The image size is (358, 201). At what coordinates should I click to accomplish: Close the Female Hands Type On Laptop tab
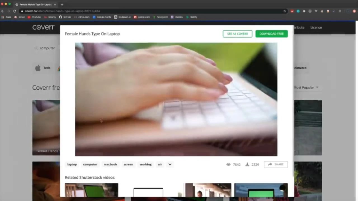tap(55, 4)
